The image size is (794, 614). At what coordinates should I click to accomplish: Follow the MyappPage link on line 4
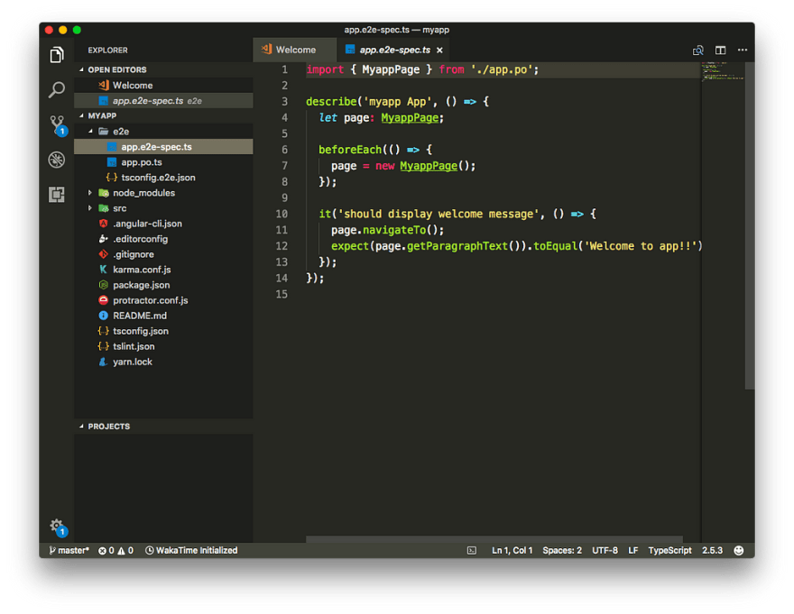[x=410, y=117]
